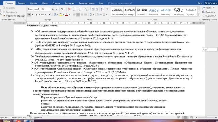The width and height of the screenshot is (218, 122).
Task: Apply red font color
Action: [67, 14]
